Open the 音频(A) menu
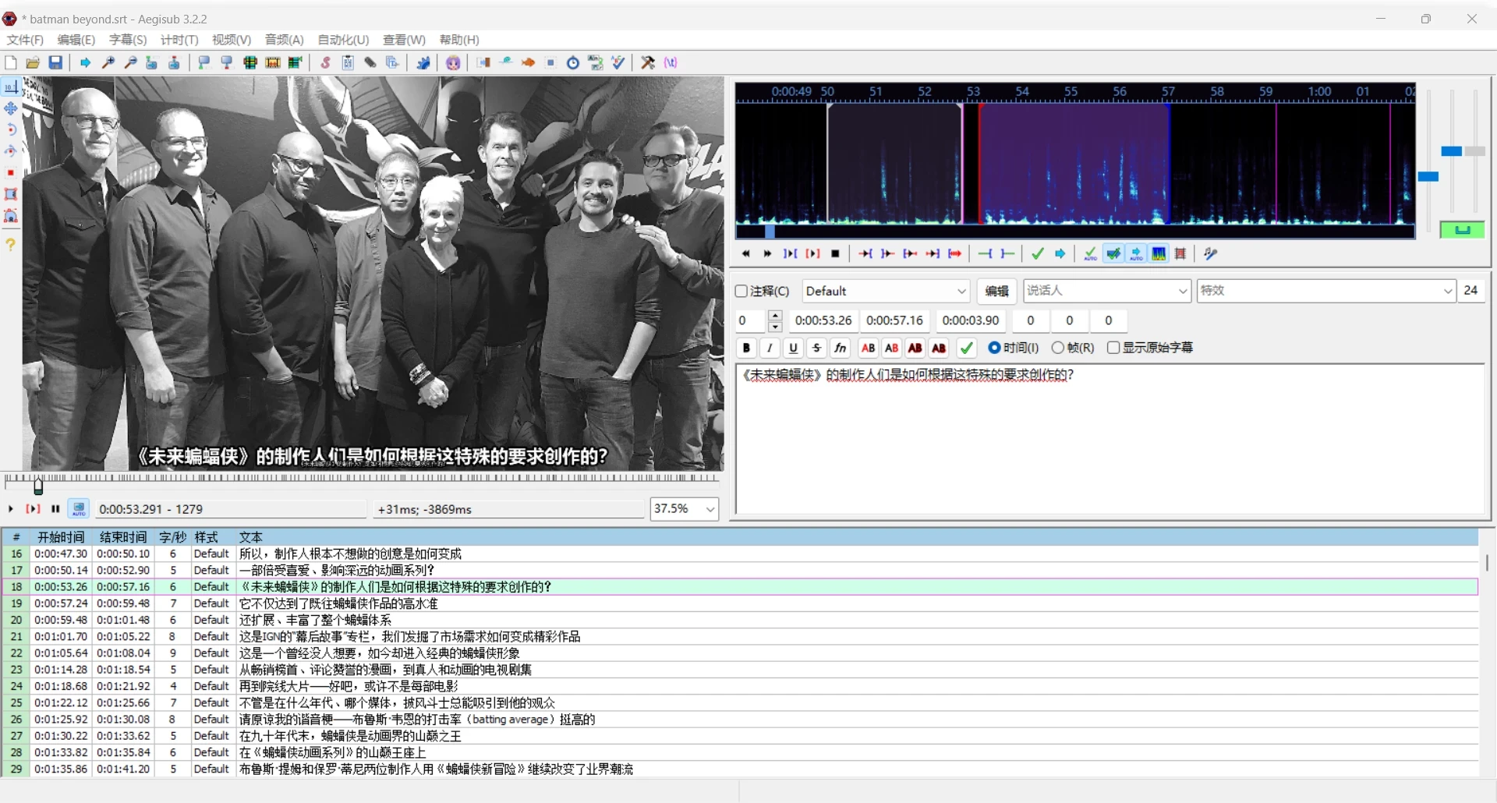The image size is (1497, 803). 284,40
